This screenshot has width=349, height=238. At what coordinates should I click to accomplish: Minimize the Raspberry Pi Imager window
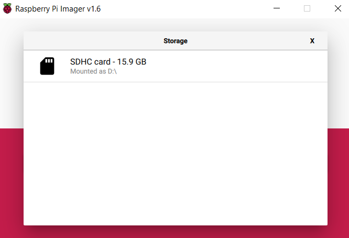(277, 9)
